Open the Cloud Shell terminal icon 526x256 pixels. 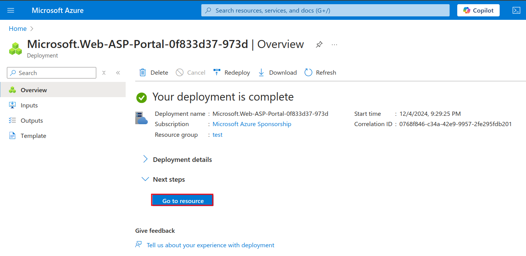pyautogui.click(x=516, y=10)
